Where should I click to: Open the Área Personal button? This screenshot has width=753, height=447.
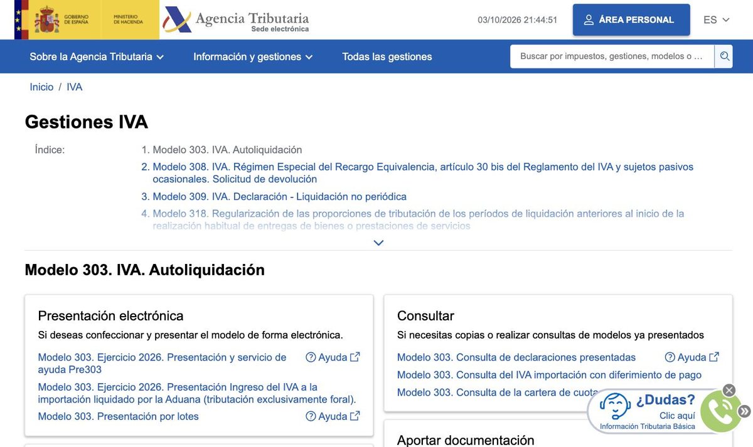[631, 20]
